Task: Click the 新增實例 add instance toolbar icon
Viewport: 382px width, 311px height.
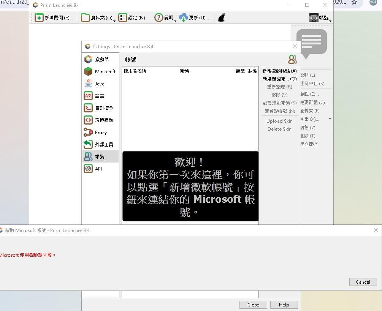Action: tap(39, 17)
